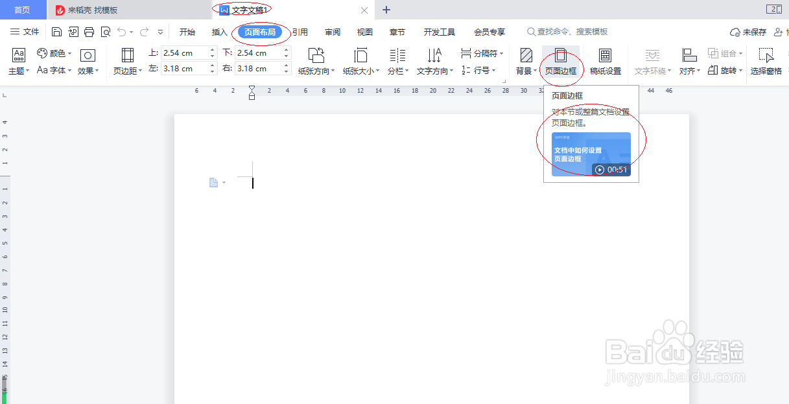Open the Print icon

coord(88,31)
